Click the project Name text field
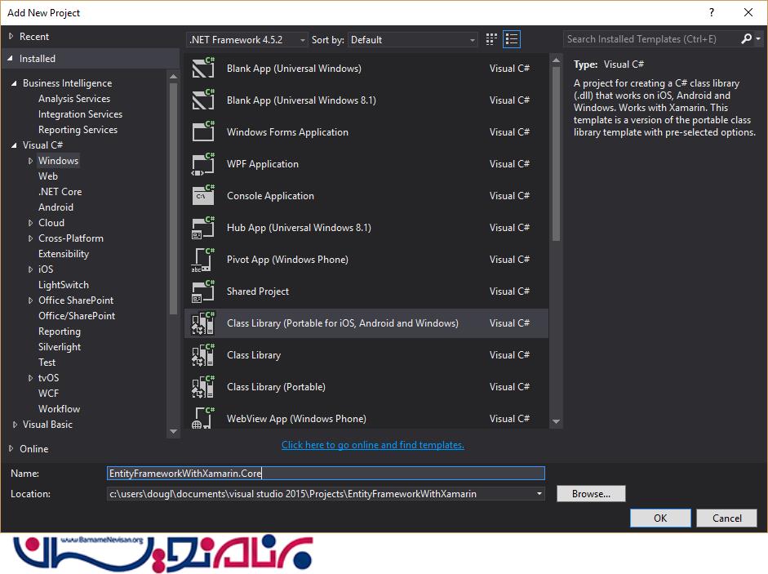768x574 pixels. (326, 473)
